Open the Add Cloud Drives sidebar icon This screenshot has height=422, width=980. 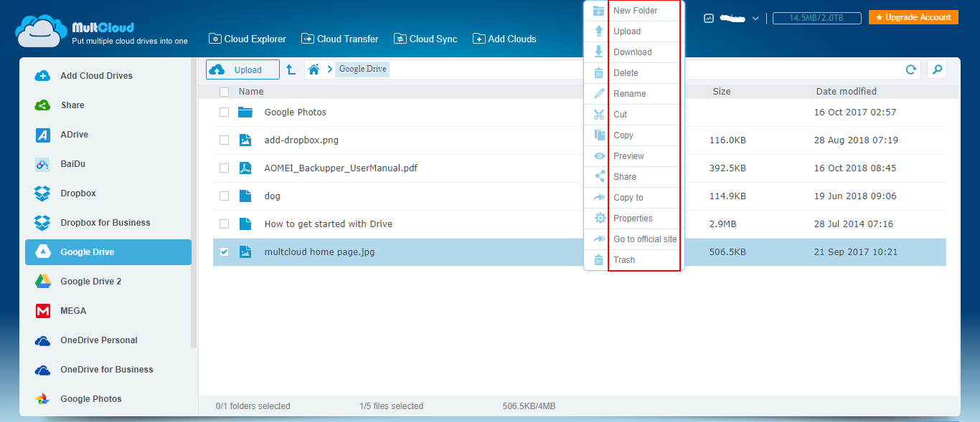[x=42, y=76]
